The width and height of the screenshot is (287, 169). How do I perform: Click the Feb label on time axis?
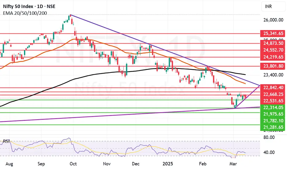(203, 164)
